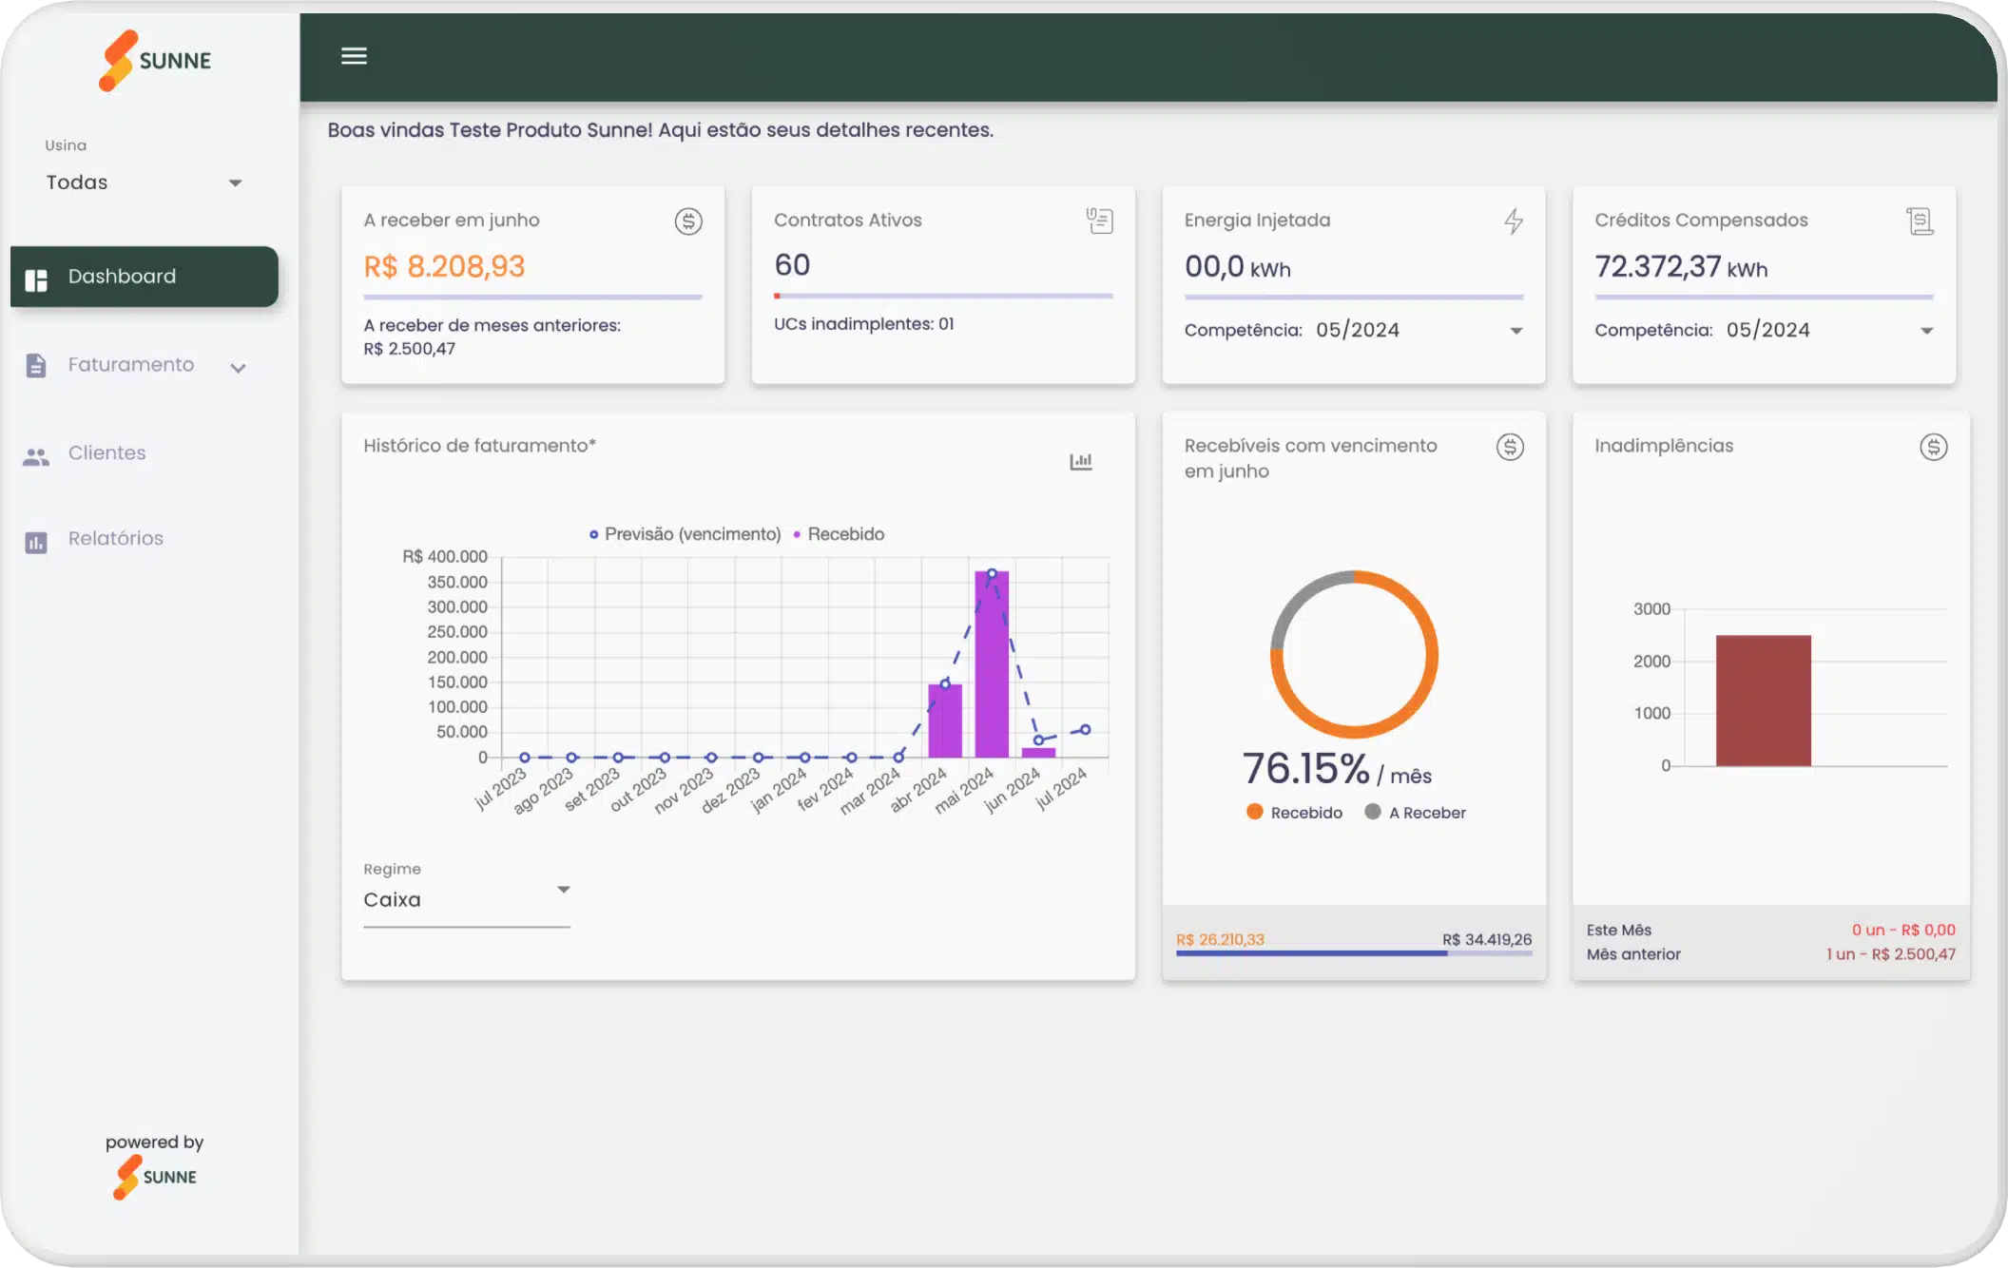The height and width of the screenshot is (1268, 2008).
Task: Click the Créditos Compensados receipt icon
Action: point(1920,221)
